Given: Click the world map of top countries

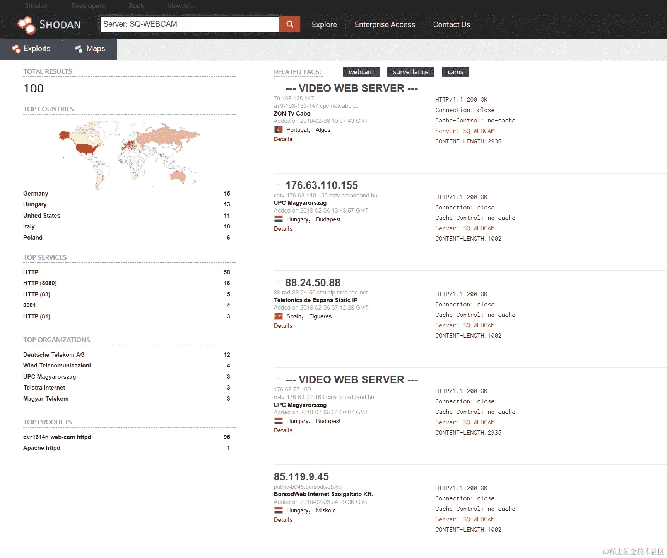Looking at the screenshot, I should coord(130,155).
